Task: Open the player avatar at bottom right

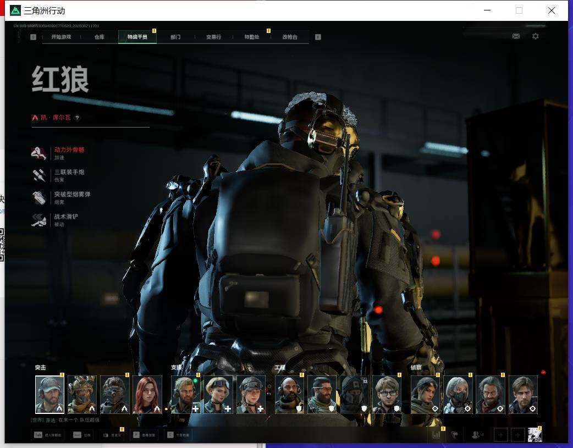Action: pos(535,435)
